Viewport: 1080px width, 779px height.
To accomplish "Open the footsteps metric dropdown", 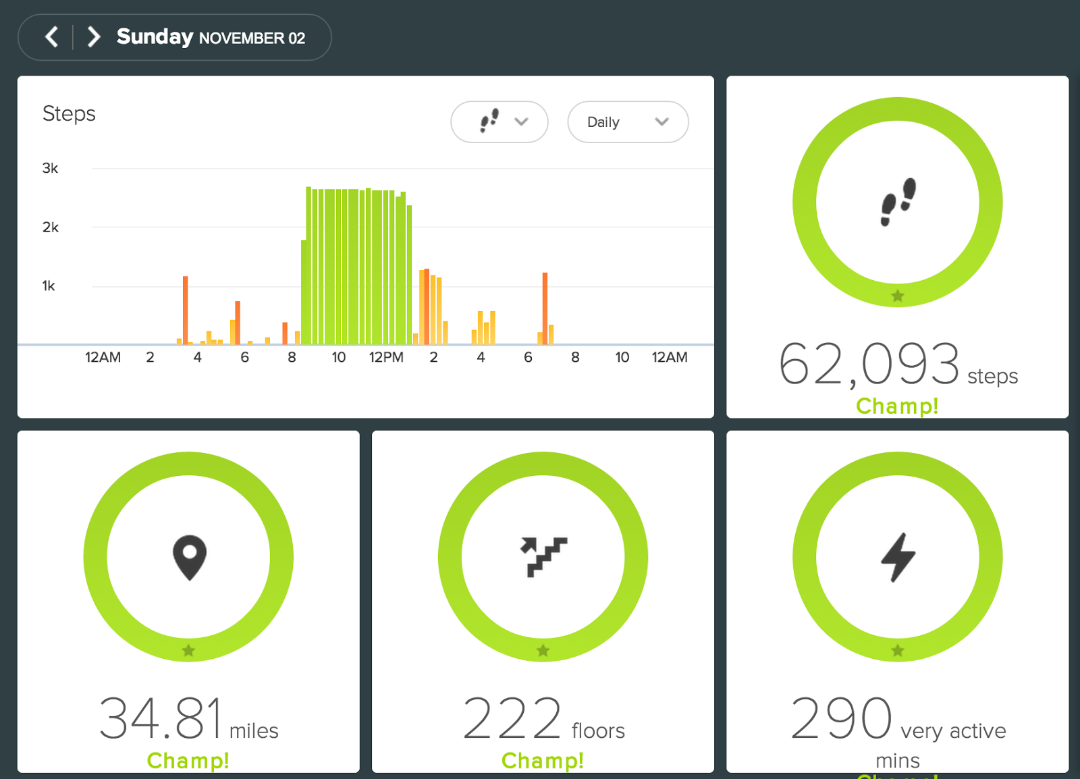I will pyautogui.click(x=500, y=122).
